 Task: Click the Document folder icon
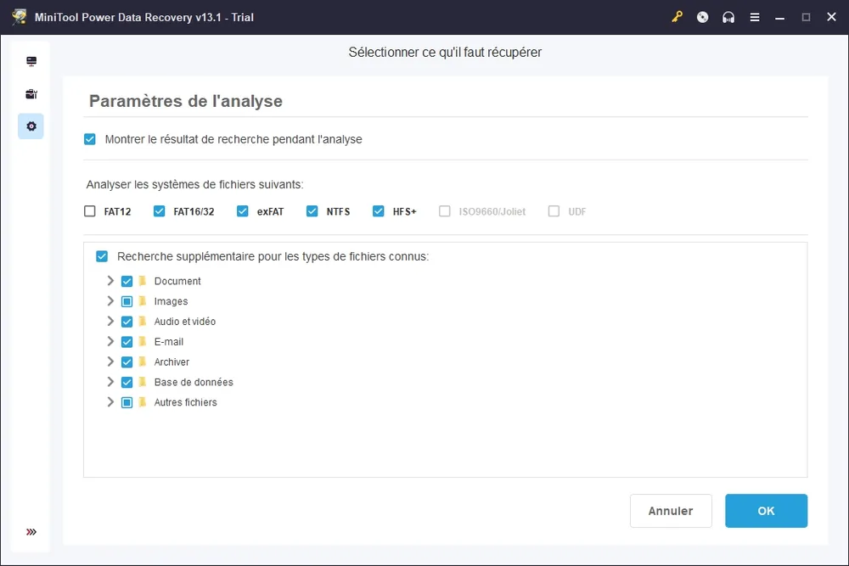(x=143, y=281)
